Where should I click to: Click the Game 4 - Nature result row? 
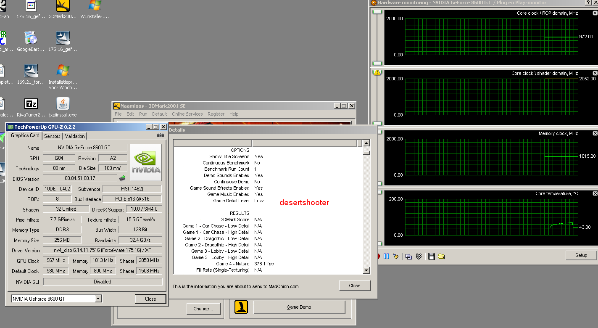(x=267, y=264)
